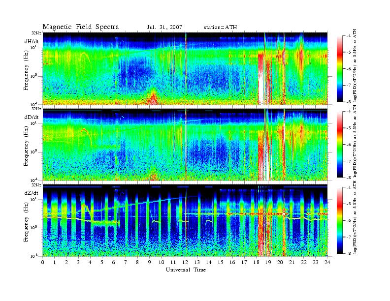Click the "-7" value on dZ/dt color scale
This screenshot has width=390, height=301.
(x=349, y=237)
